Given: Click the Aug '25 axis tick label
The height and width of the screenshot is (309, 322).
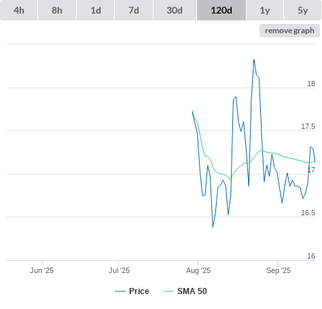Looking at the screenshot, I should (x=198, y=270).
